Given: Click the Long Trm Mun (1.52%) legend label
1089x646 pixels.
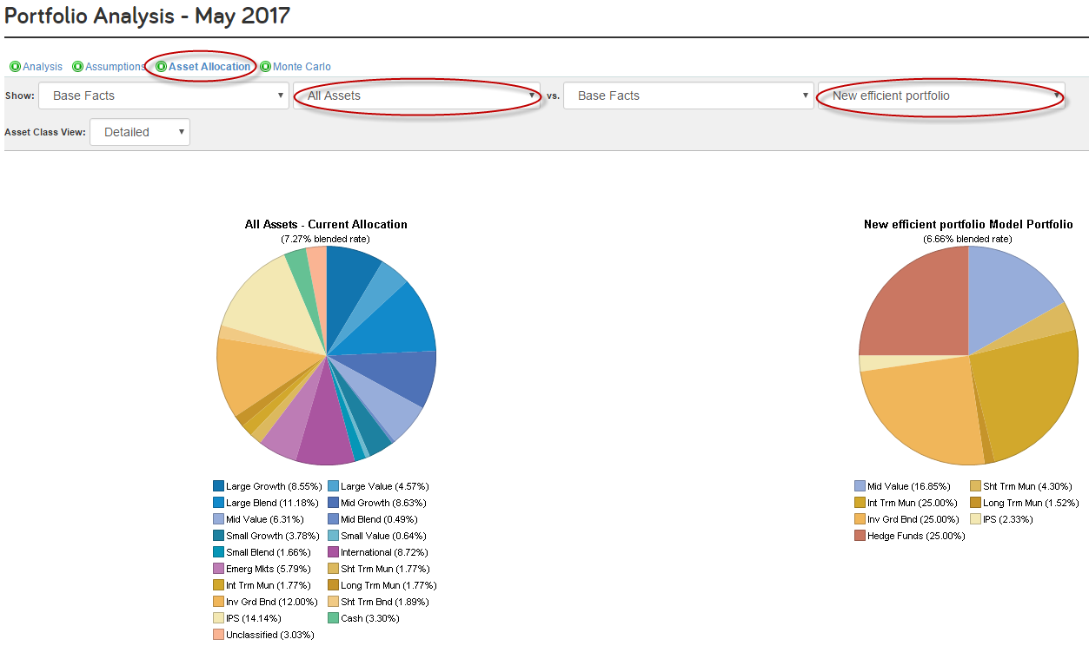Looking at the screenshot, I should [1031, 503].
